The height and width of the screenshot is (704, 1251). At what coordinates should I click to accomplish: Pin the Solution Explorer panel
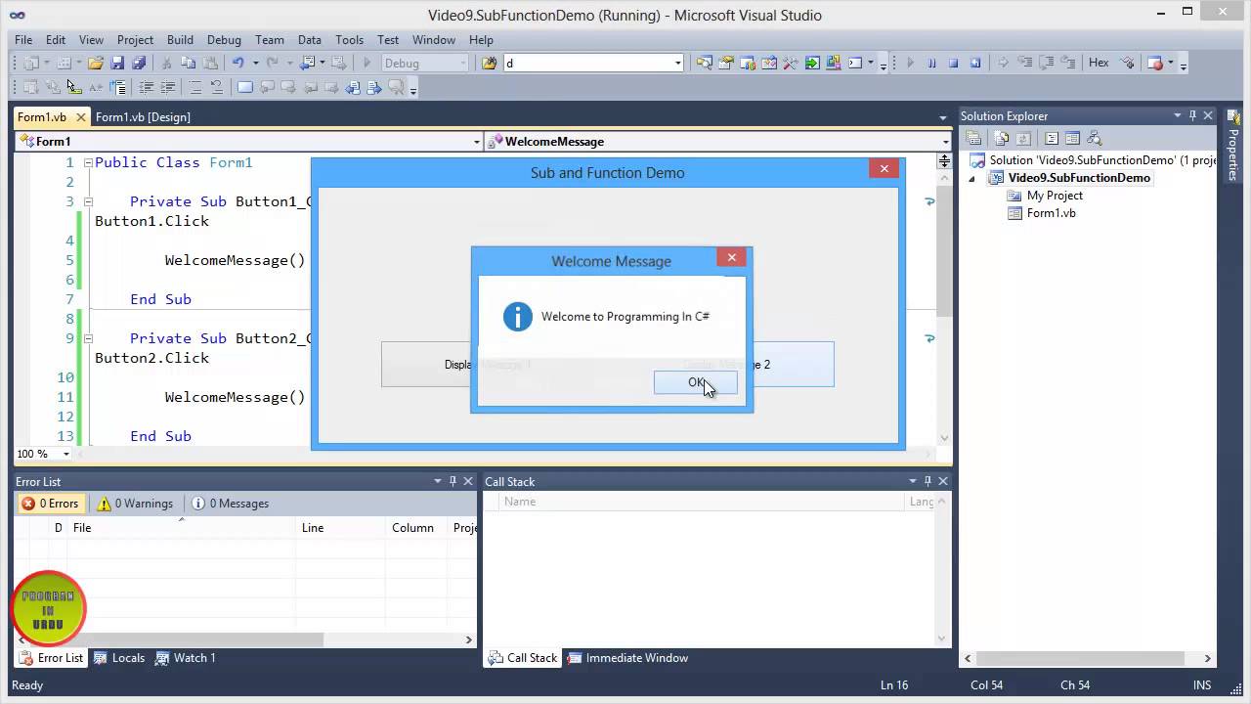point(1192,115)
